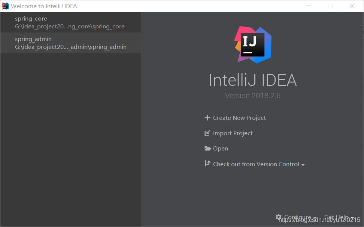Screen dimensions: 364x227
Task: Expand the Check out from Version Control dropdown
Action: [303, 164]
